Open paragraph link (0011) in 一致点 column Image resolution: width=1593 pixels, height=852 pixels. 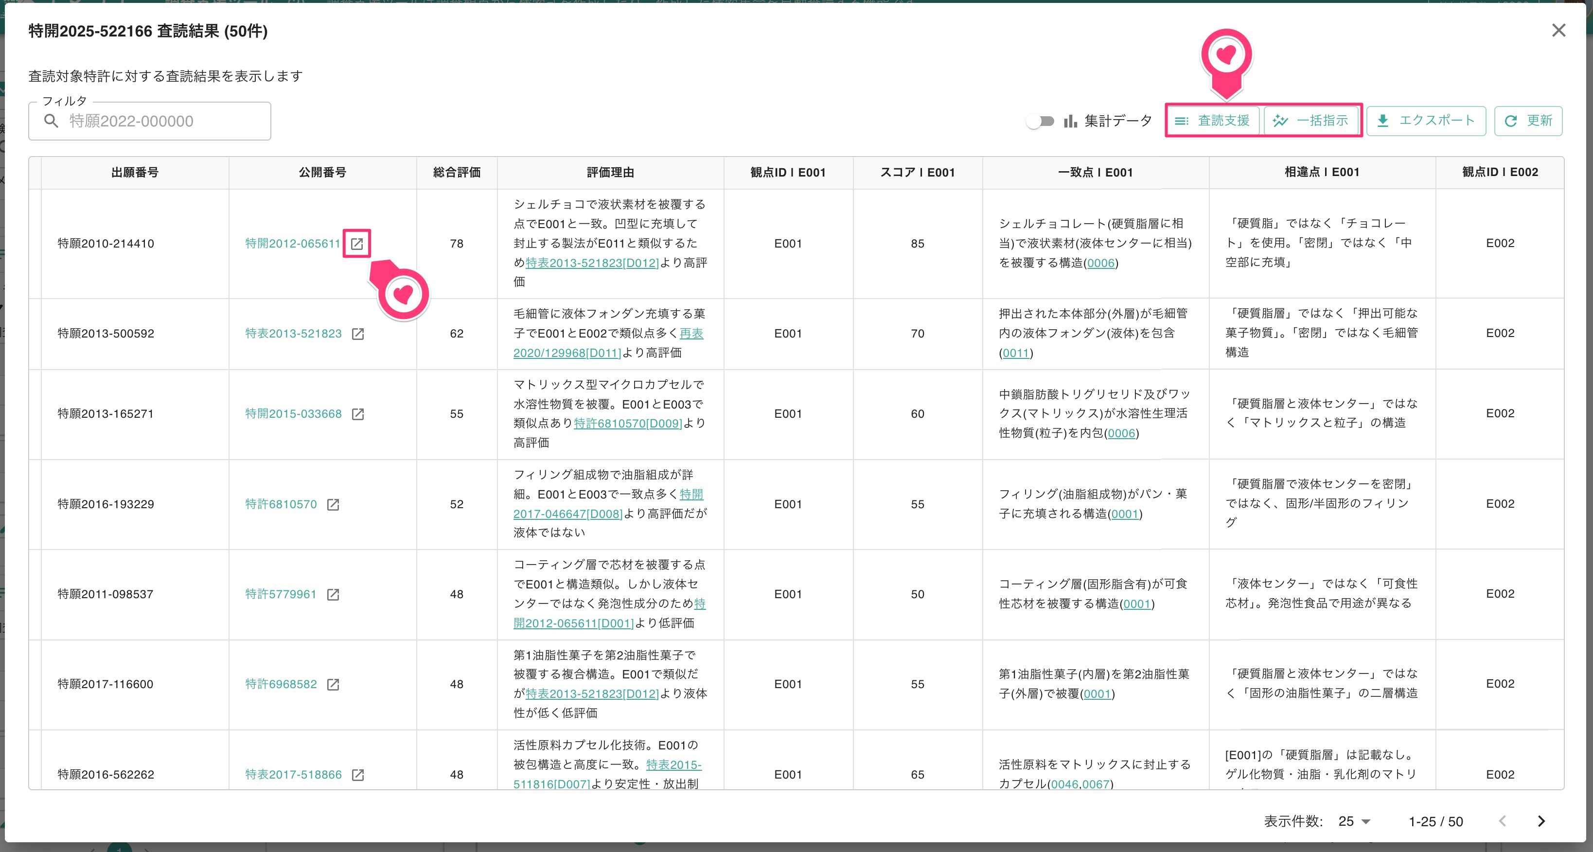pos(1015,353)
